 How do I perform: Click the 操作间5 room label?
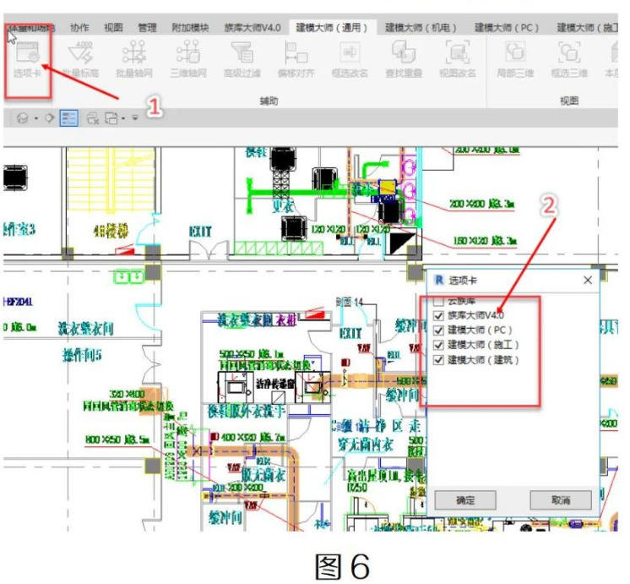(83, 355)
